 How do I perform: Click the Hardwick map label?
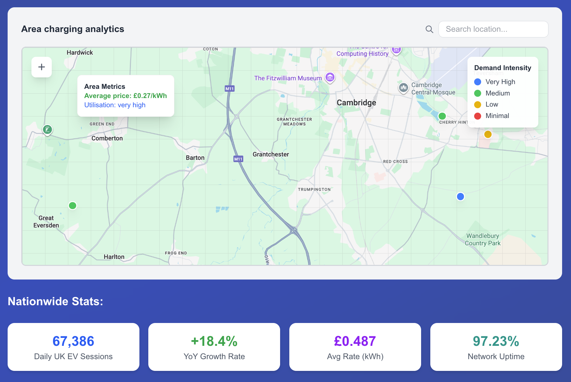[x=80, y=53]
